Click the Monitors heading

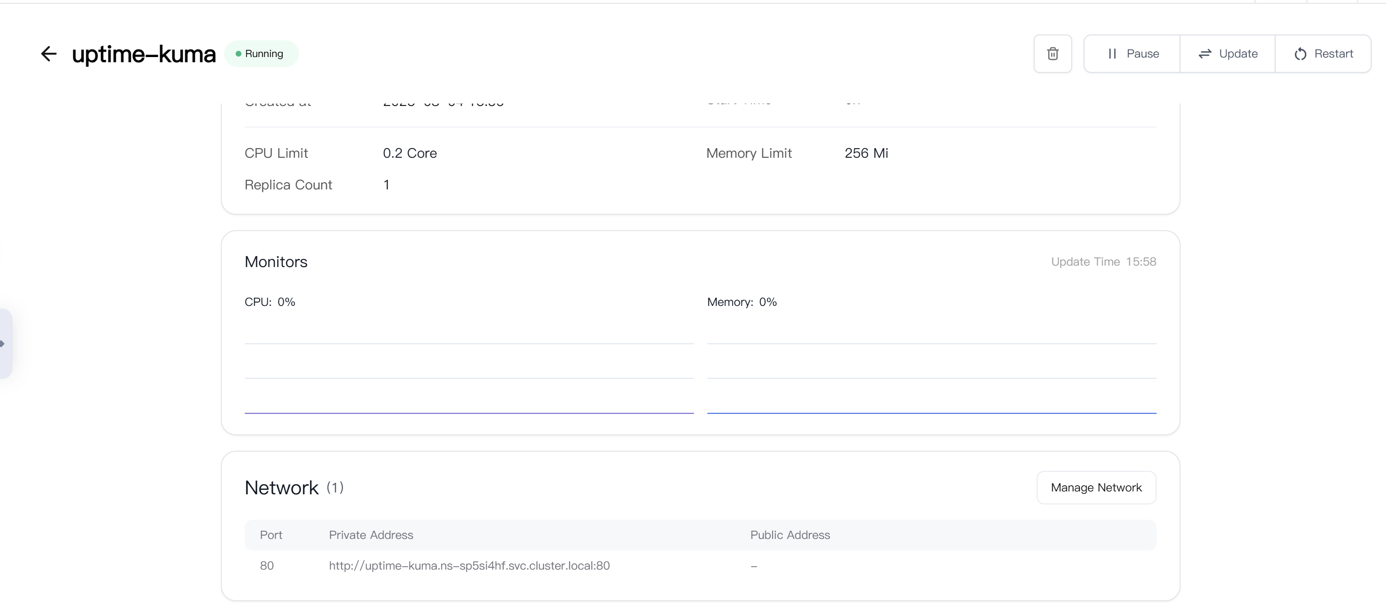point(276,262)
